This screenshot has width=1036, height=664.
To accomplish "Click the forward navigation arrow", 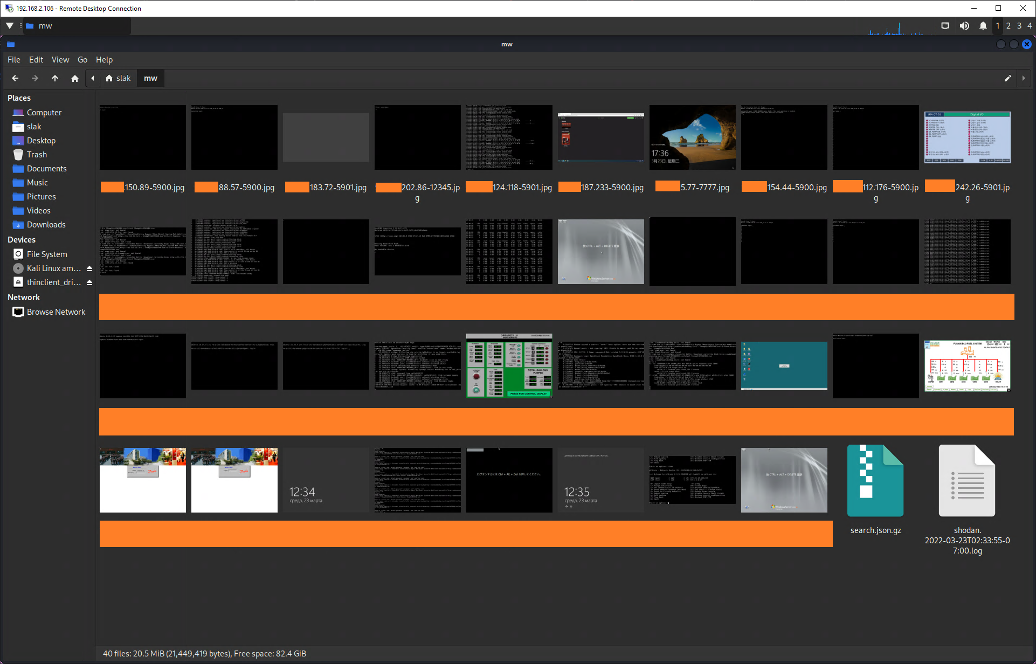I will (35, 78).
